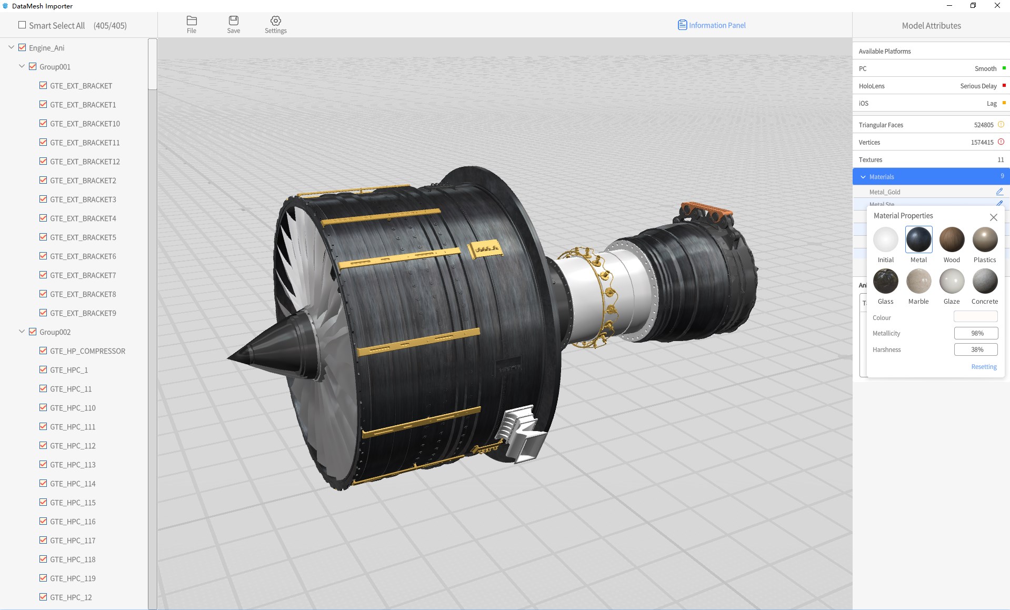This screenshot has height=610, width=1010.
Task: Click the iOS orange status indicator
Action: pyautogui.click(x=1004, y=103)
